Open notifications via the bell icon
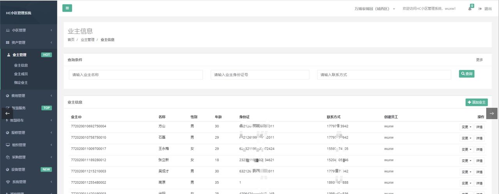The image size is (499, 194). pos(470,9)
